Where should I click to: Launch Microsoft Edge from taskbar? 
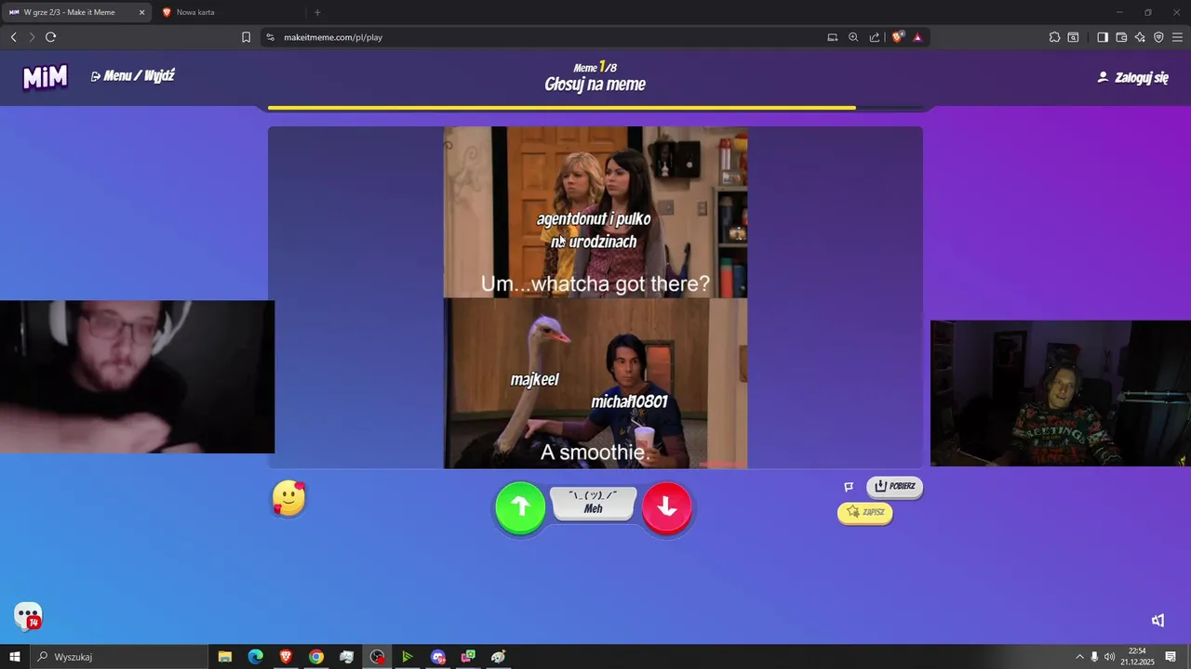(x=255, y=657)
